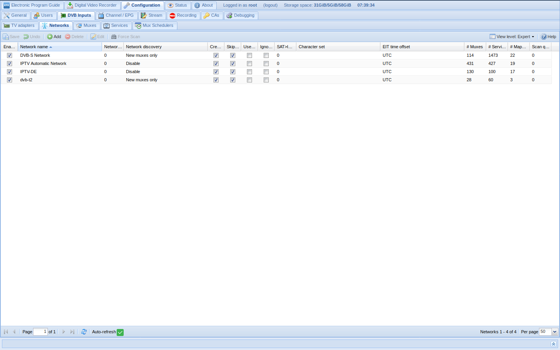
Task: Open the Digital Video Recorder tab
Action: (x=92, y=5)
